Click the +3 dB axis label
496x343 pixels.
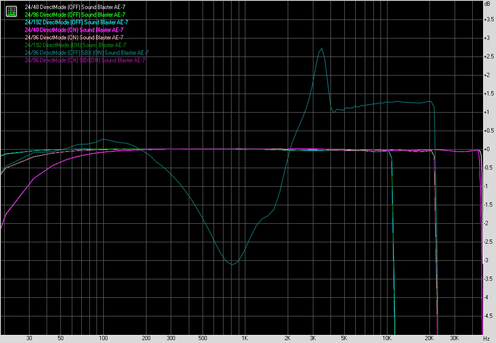487,38
